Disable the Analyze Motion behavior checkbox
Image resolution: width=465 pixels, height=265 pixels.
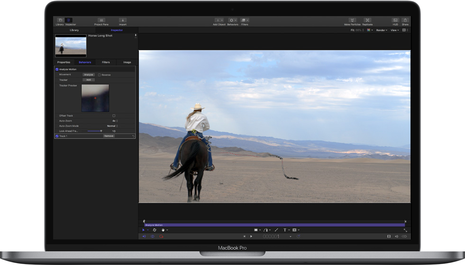coord(57,70)
